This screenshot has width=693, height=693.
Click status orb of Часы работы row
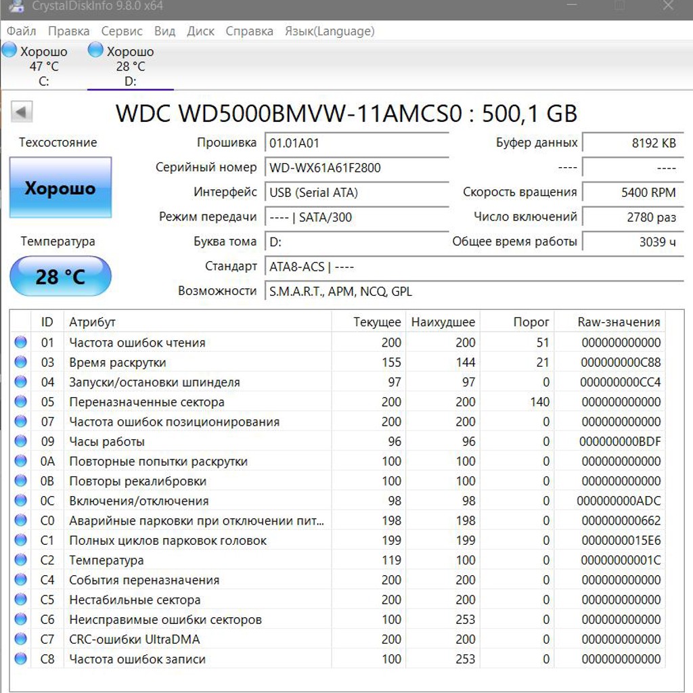point(21,441)
